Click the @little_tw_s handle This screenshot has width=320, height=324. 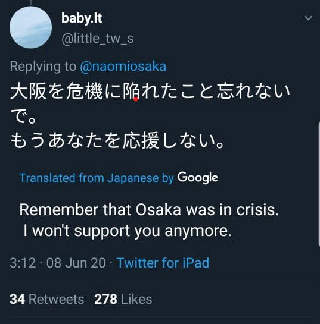(97, 39)
